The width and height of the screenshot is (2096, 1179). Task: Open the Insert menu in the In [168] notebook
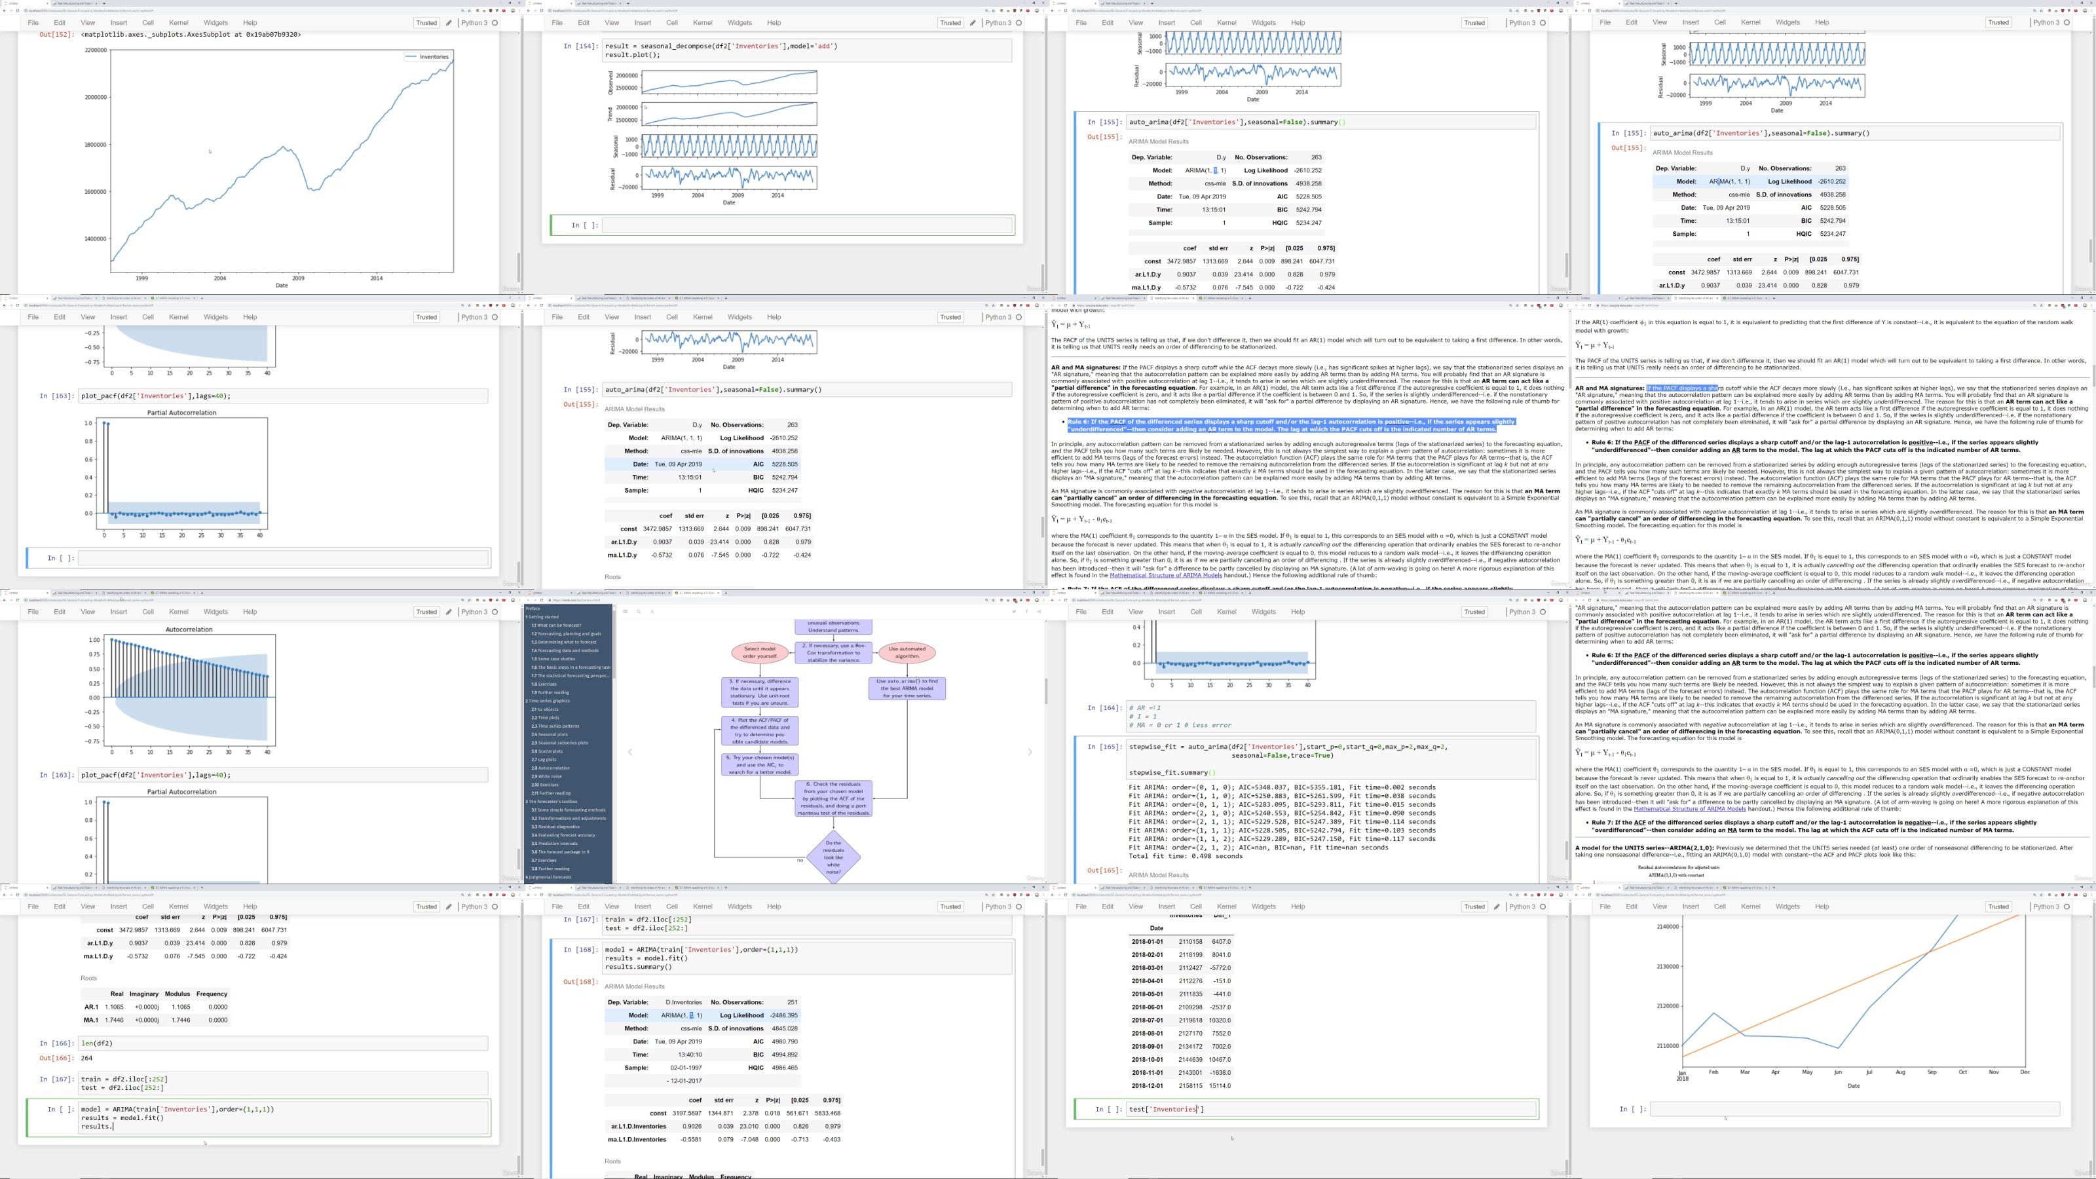[x=643, y=907]
